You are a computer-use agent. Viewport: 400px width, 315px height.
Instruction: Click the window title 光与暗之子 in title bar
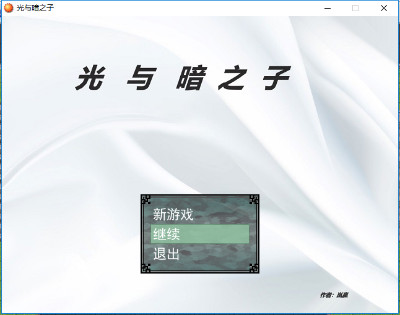click(x=35, y=8)
